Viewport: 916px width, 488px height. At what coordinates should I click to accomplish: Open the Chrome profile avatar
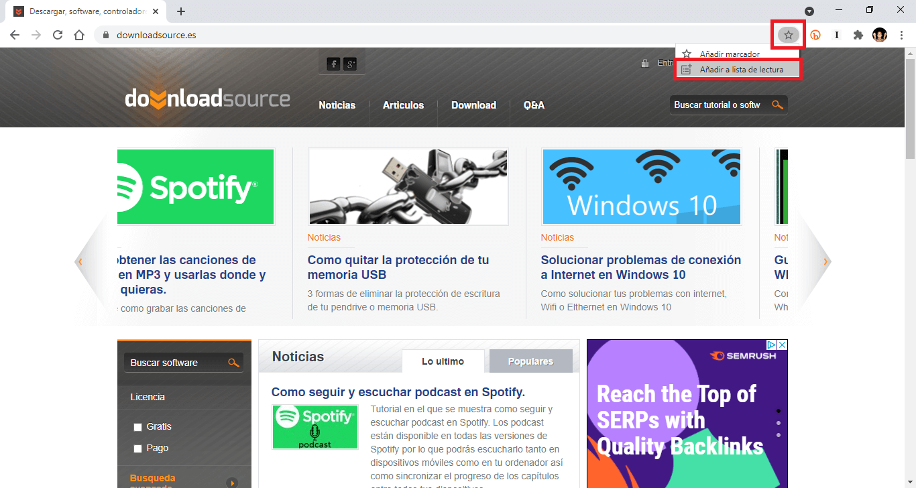click(880, 35)
